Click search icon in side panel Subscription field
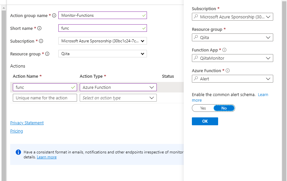Image resolution: width=287 pixels, height=181 pixels. pos(196,17)
